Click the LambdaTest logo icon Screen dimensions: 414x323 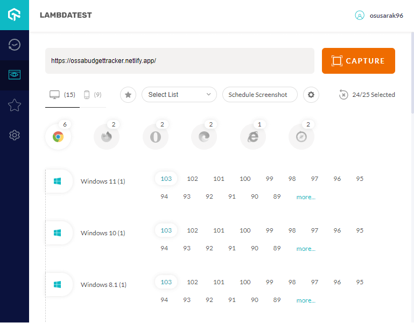(x=14, y=15)
